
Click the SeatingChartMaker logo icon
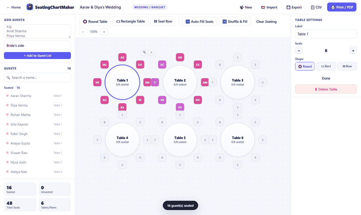[30, 7]
